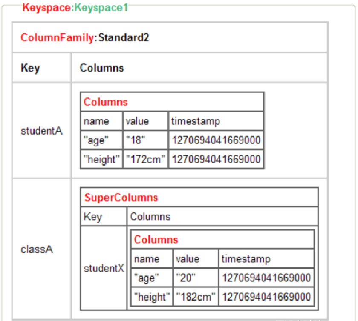Select the "182cm" height value cell
358x321 pixels.
[x=196, y=297]
